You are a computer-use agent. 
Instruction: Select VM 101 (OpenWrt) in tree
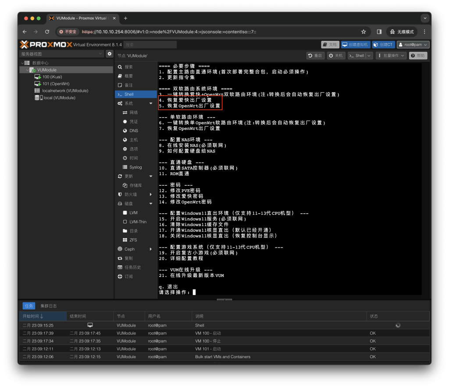point(54,84)
